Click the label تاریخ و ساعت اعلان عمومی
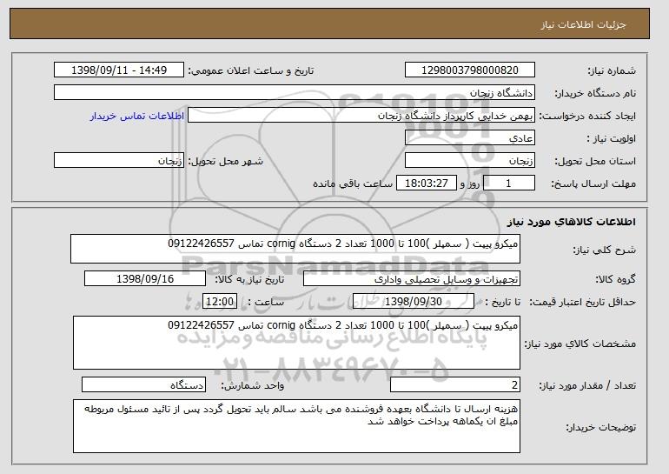Image resolution: width=669 pixels, height=474 pixels. (x=251, y=70)
